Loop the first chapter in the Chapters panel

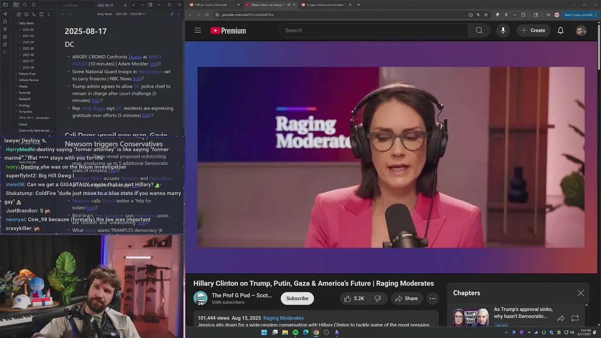coord(575,318)
